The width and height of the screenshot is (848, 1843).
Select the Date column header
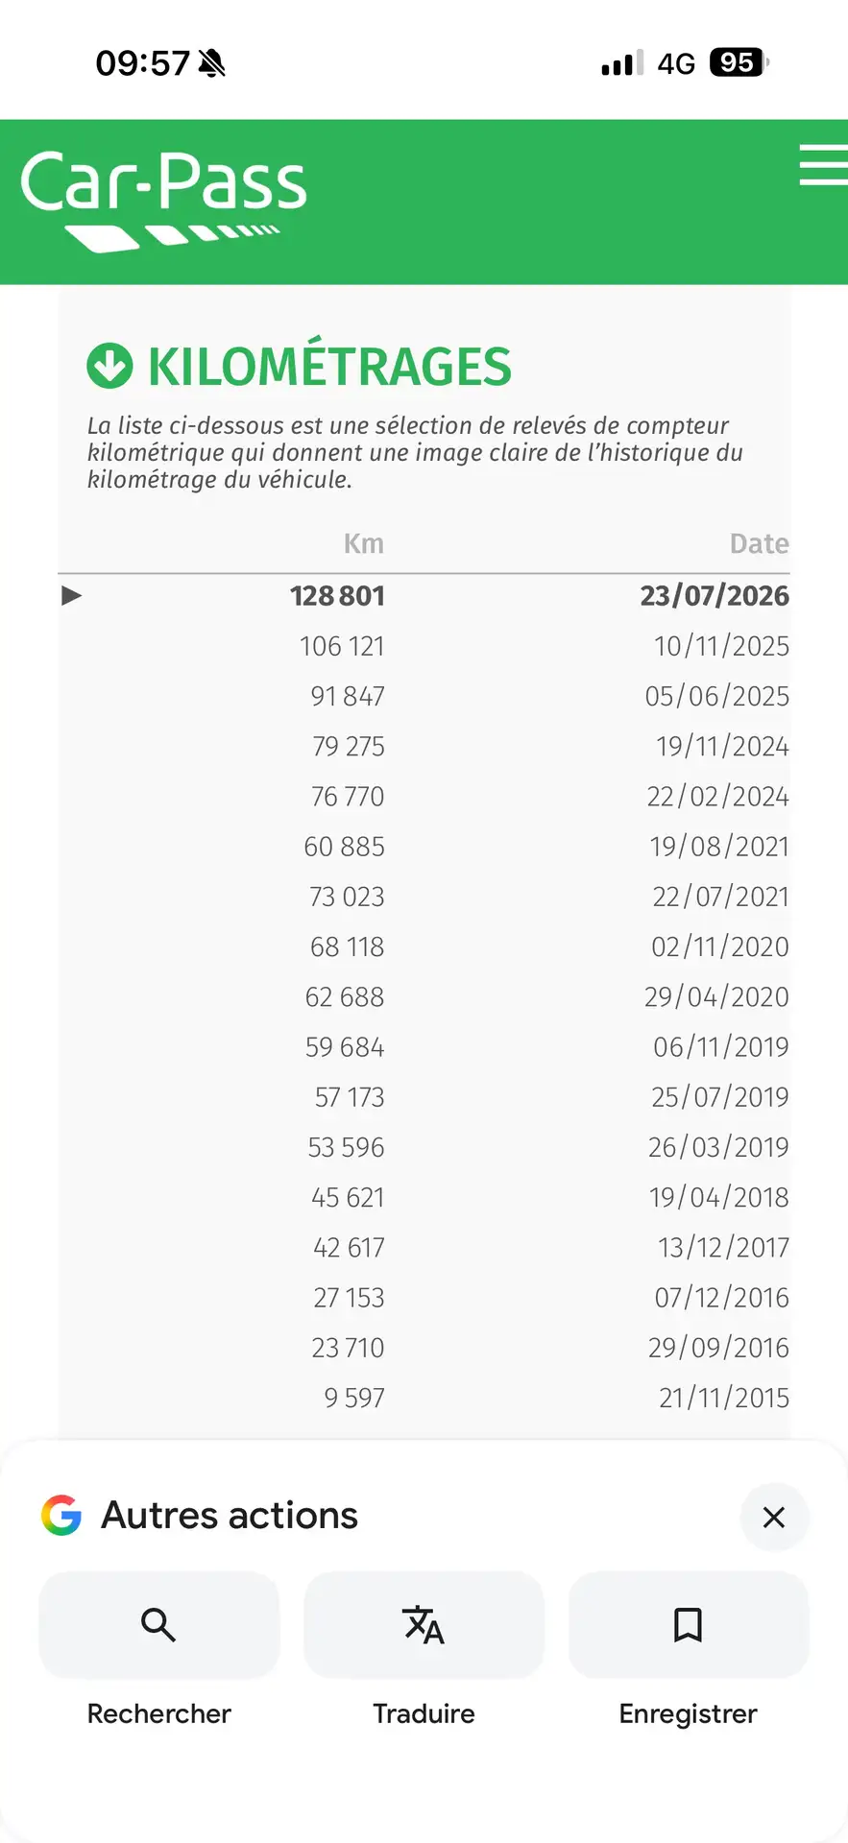tap(760, 543)
